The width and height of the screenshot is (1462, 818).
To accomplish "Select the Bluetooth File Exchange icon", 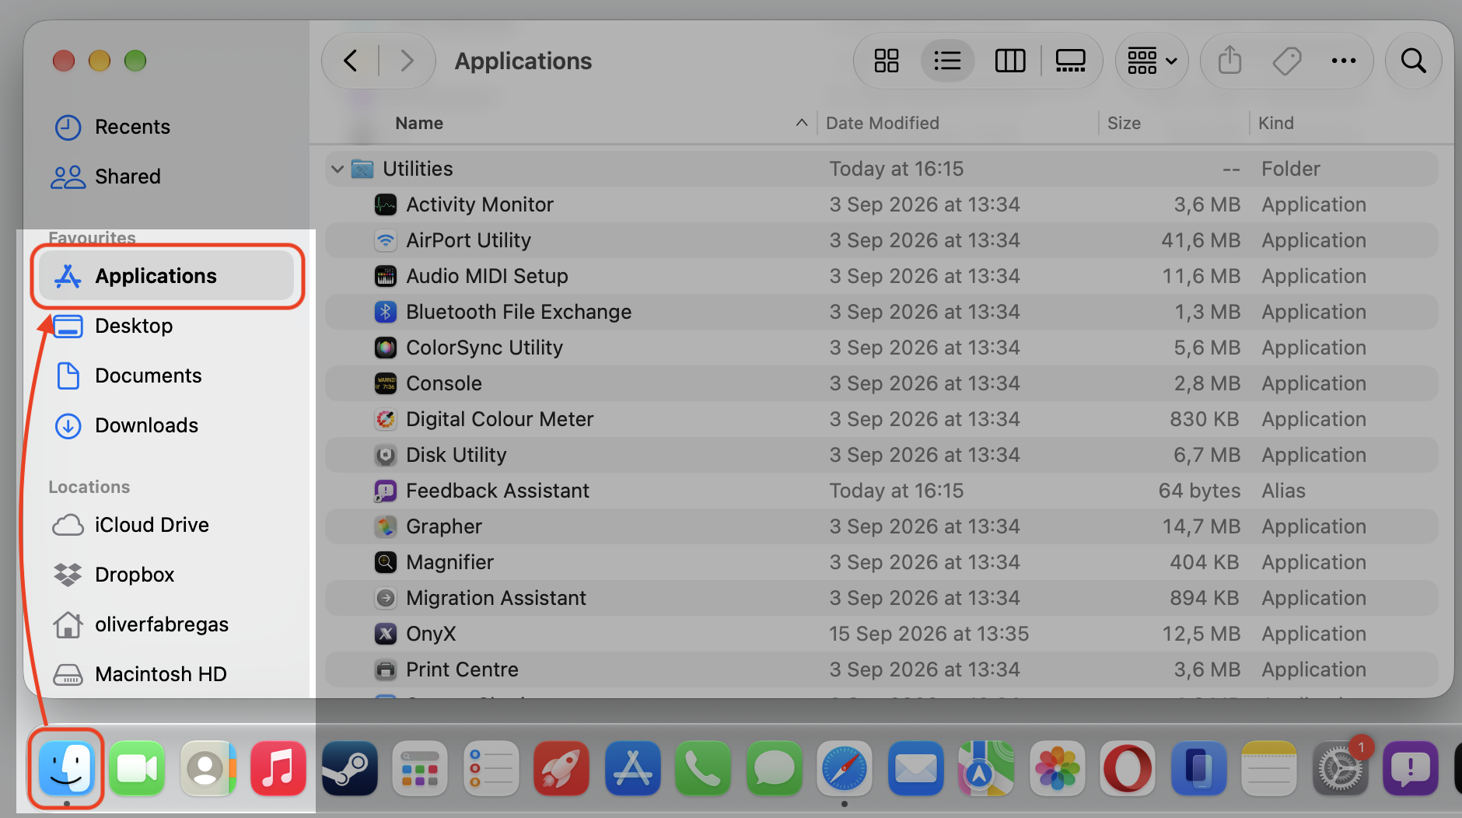I will pyautogui.click(x=386, y=312).
